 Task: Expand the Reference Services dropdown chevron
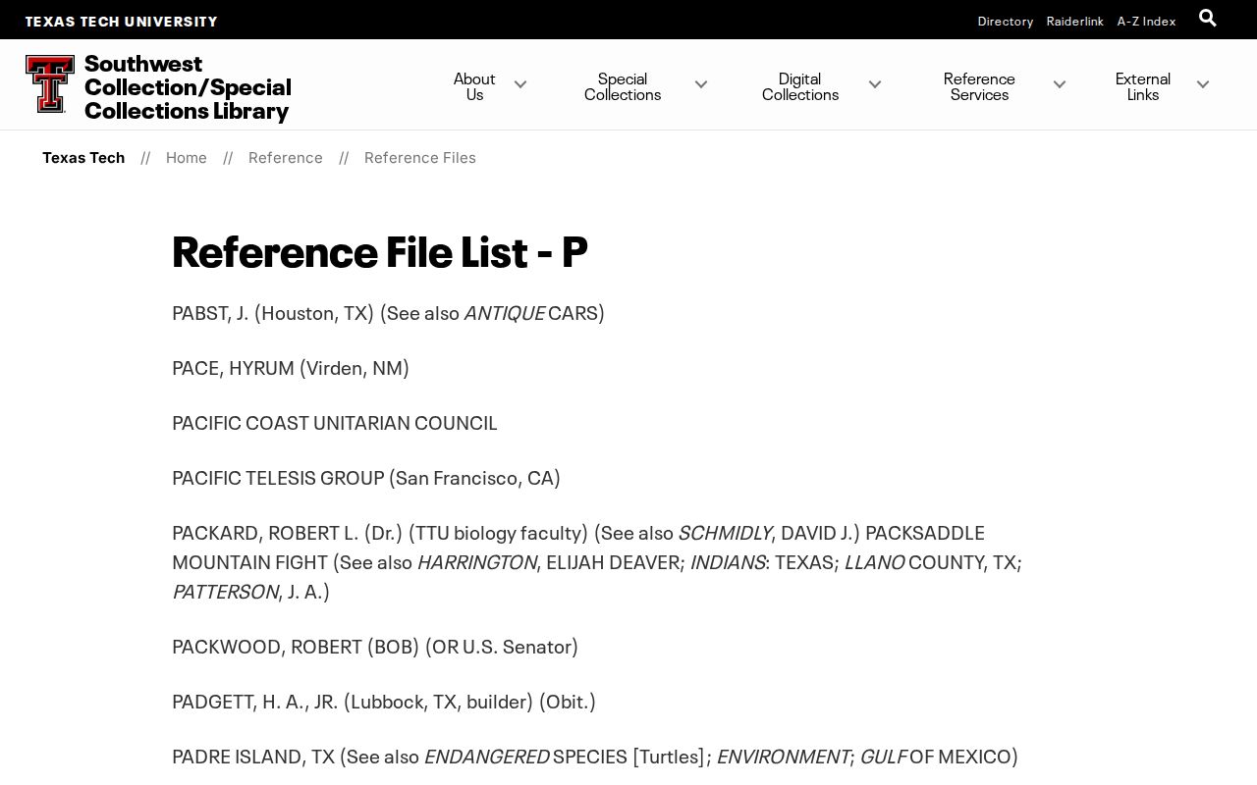[x=1060, y=85]
